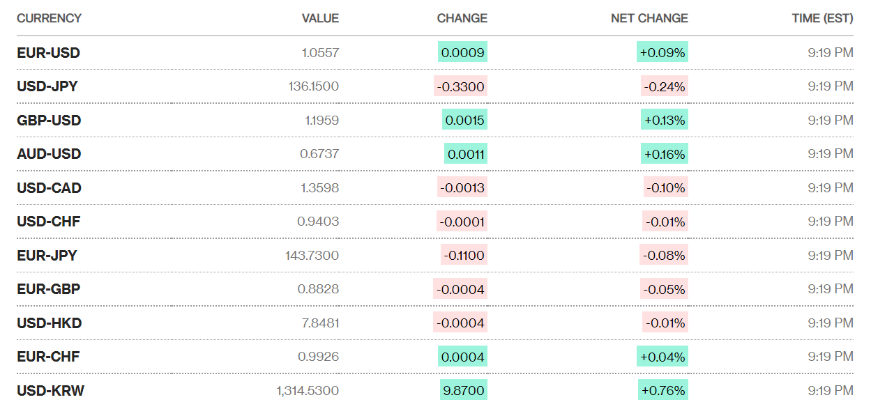The image size is (871, 402).
Task: Click the USD-CAD currency link
Action: pos(49,188)
